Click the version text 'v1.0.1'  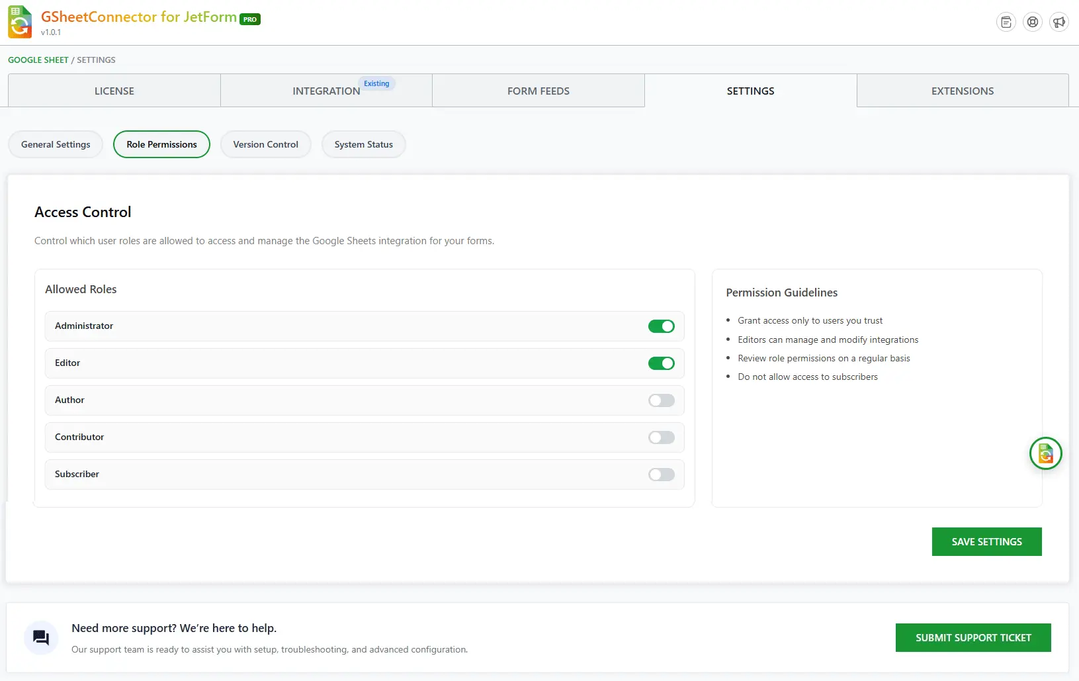[51, 32]
